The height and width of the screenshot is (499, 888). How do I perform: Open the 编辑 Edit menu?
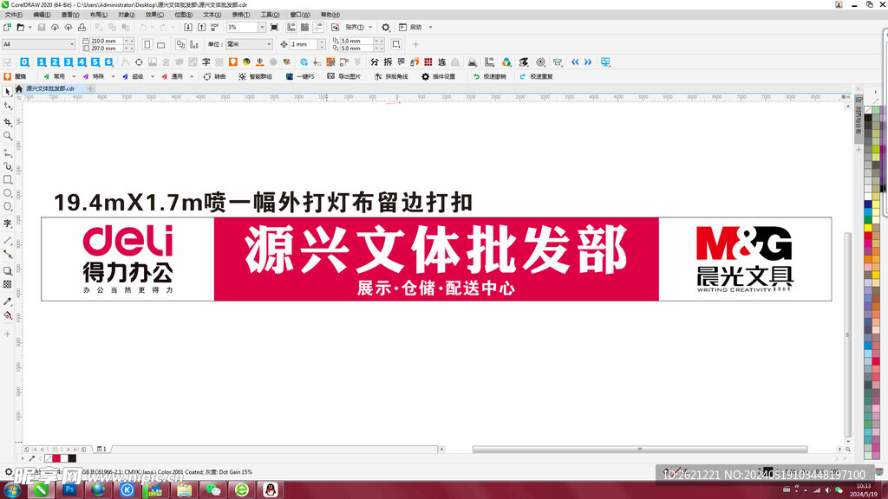click(x=42, y=15)
